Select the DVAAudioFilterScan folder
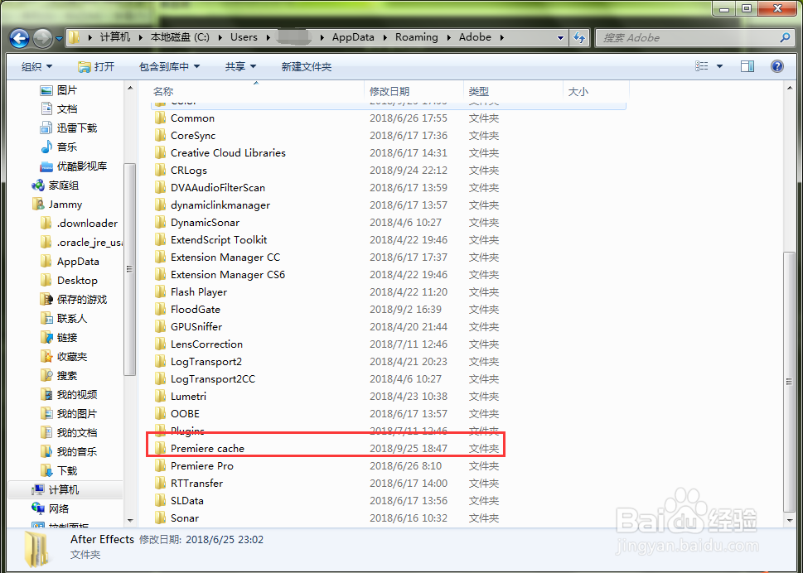803x573 pixels. click(x=218, y=188)
